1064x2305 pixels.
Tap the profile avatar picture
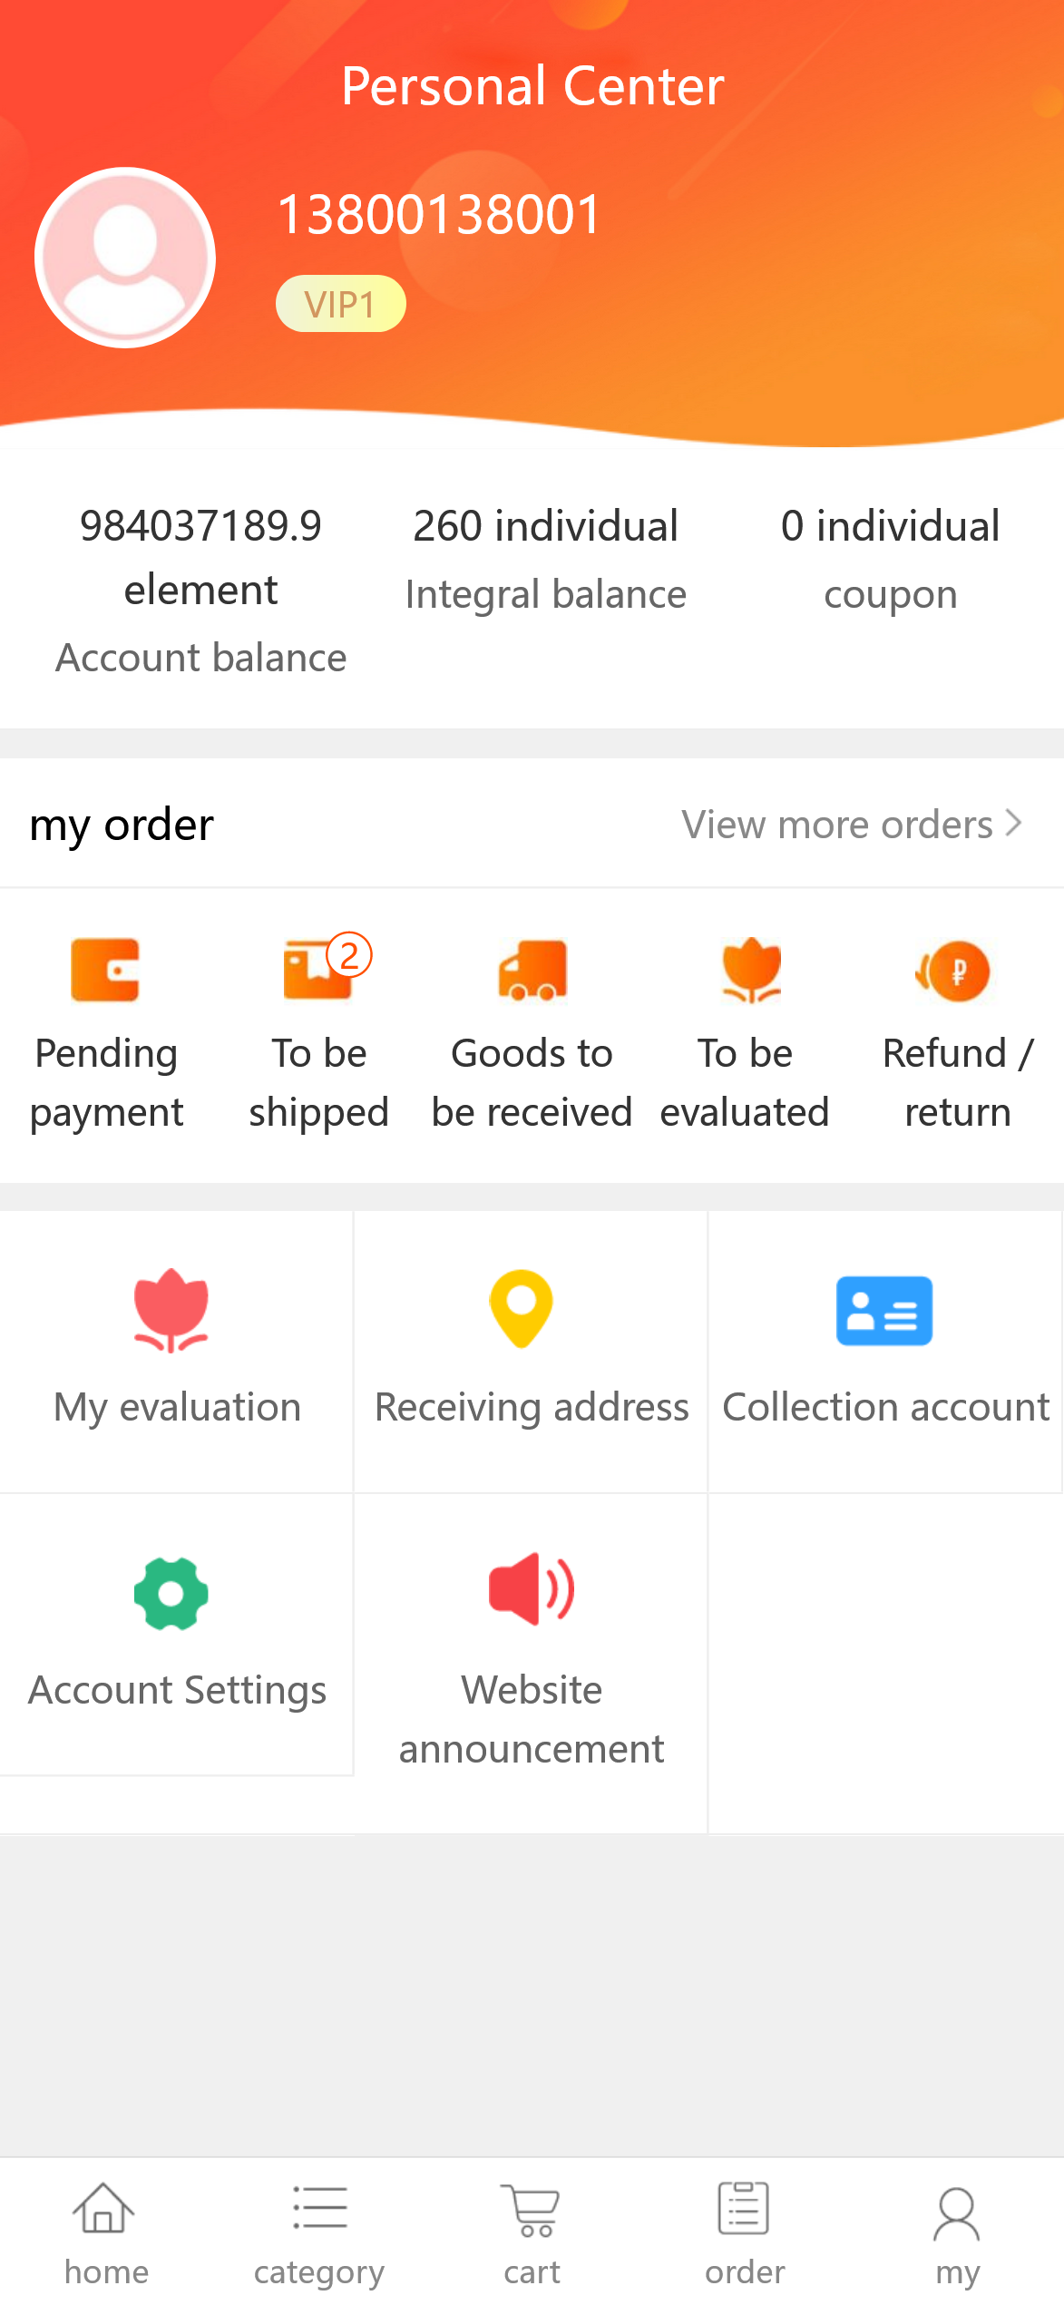[x=125, y=258]
